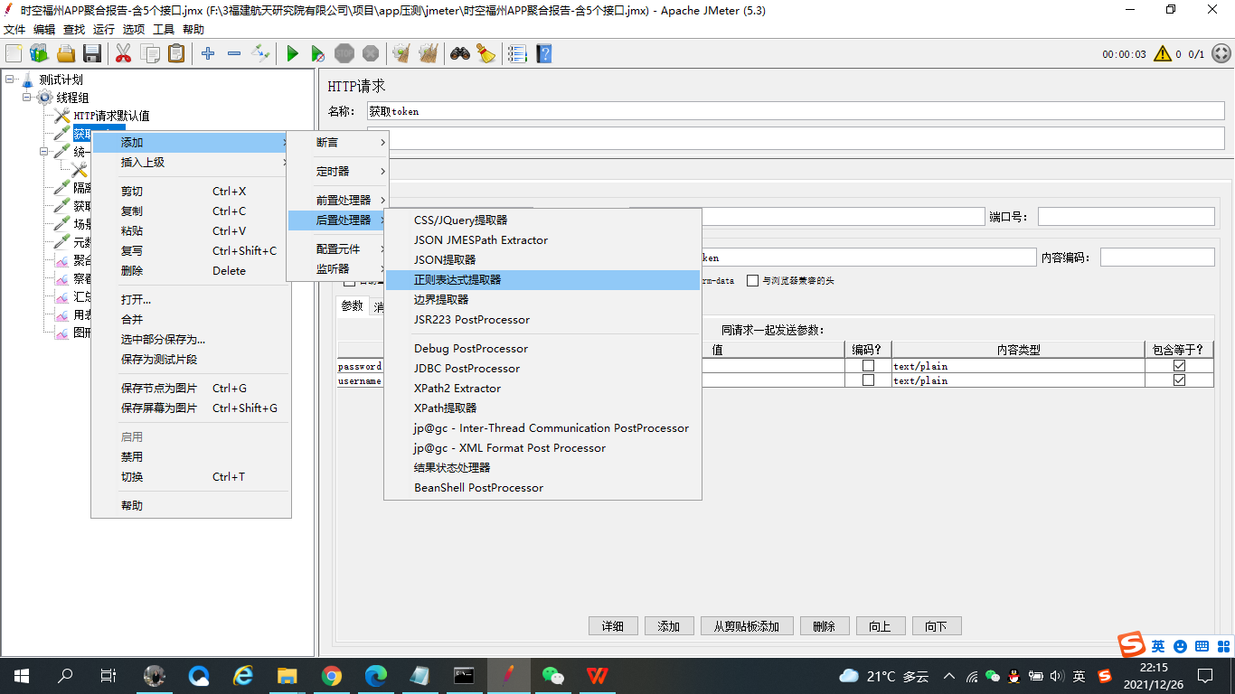
Task: Click the Open file folder toolbar icon
Action: (x=66, y=54)
